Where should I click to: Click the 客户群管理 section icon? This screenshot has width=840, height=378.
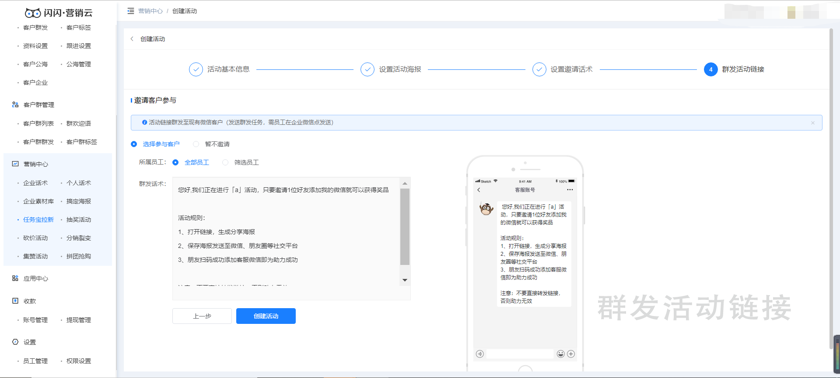[x=15, y=105]
